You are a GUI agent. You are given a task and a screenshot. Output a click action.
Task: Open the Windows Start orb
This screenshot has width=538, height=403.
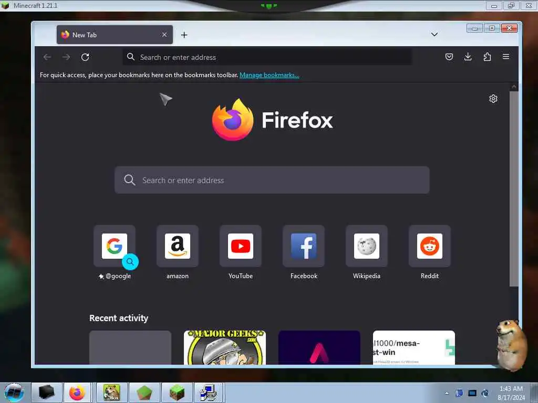[x=14, y=393]
